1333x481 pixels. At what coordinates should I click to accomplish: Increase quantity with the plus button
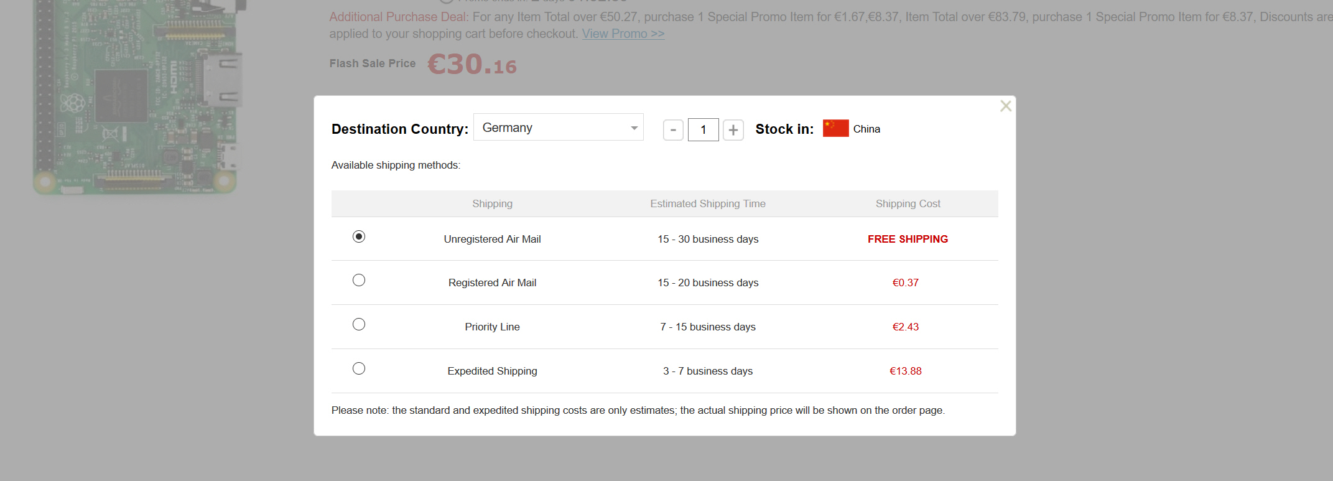point(733,130)
